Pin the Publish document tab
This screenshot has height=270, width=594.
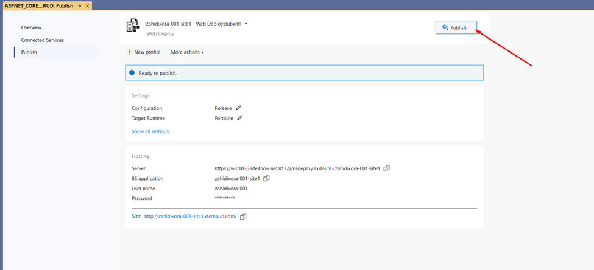click(x=79, y=5)
